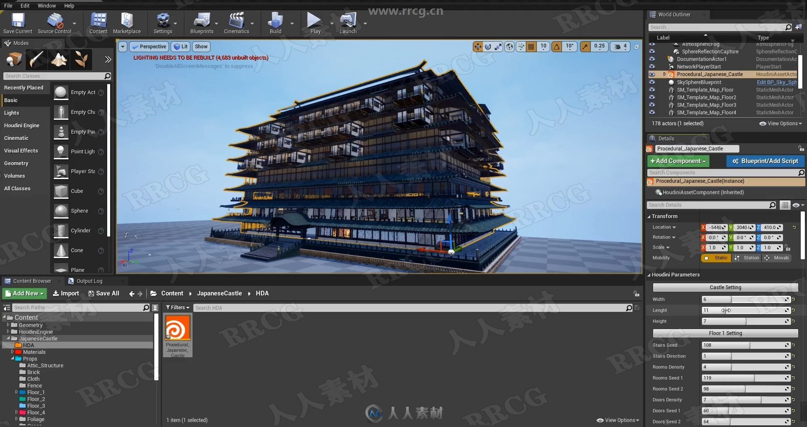Click the Import button
This screenshot has height=427, width=807.
point(66,293)
